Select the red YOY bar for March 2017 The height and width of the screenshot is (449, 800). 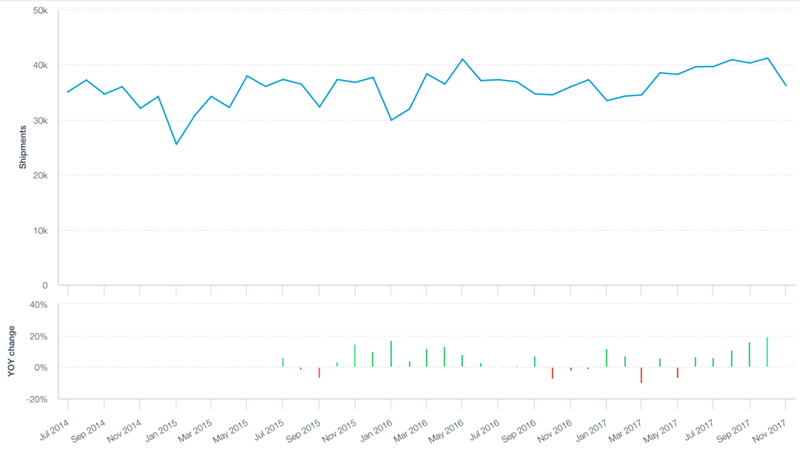tap(641, 374)
